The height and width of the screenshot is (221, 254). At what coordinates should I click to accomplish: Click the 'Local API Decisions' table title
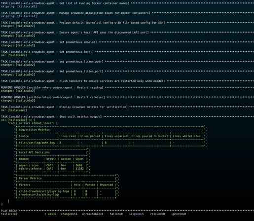(x=34, y=152)
